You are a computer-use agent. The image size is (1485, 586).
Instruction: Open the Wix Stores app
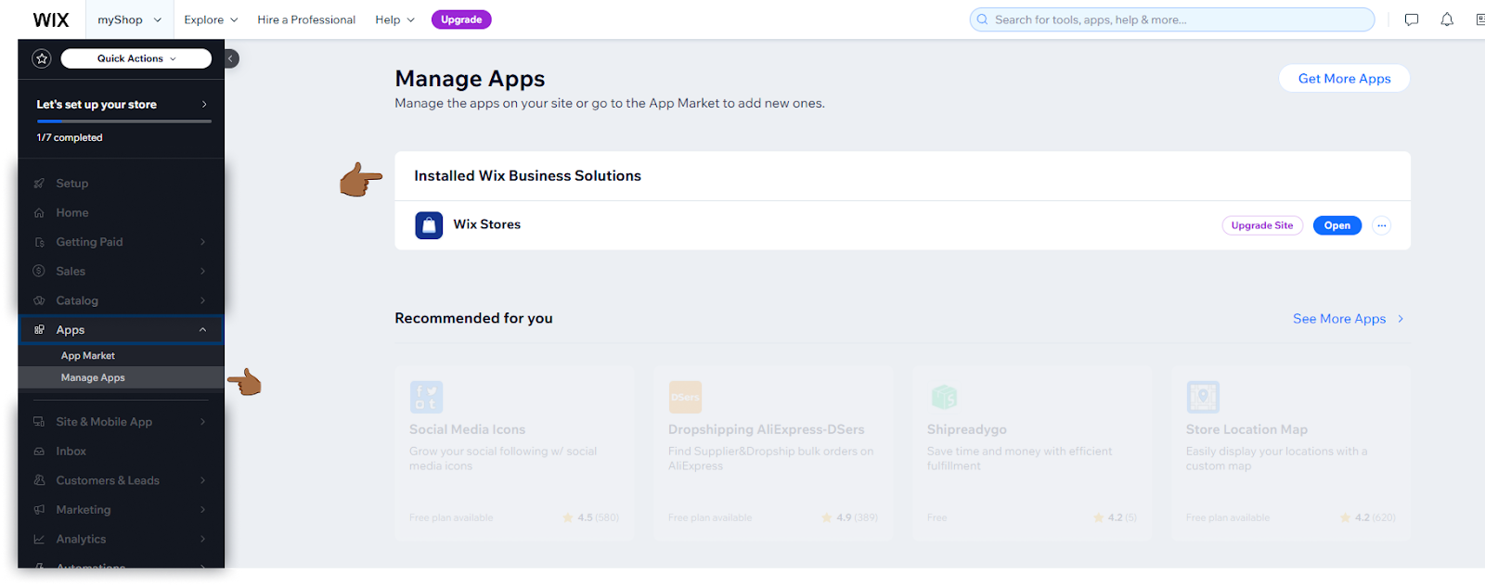coord(1337,225)
